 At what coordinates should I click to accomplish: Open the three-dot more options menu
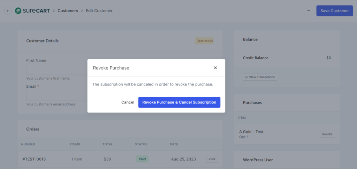[x=308, y=11]
